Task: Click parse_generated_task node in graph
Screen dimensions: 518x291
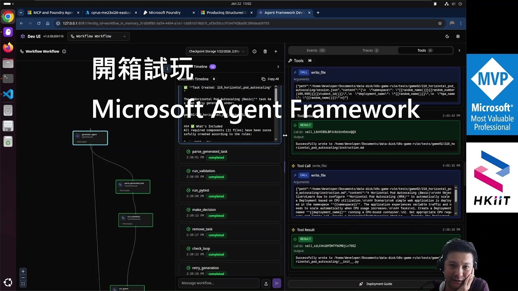Action: tap(133, 187)
